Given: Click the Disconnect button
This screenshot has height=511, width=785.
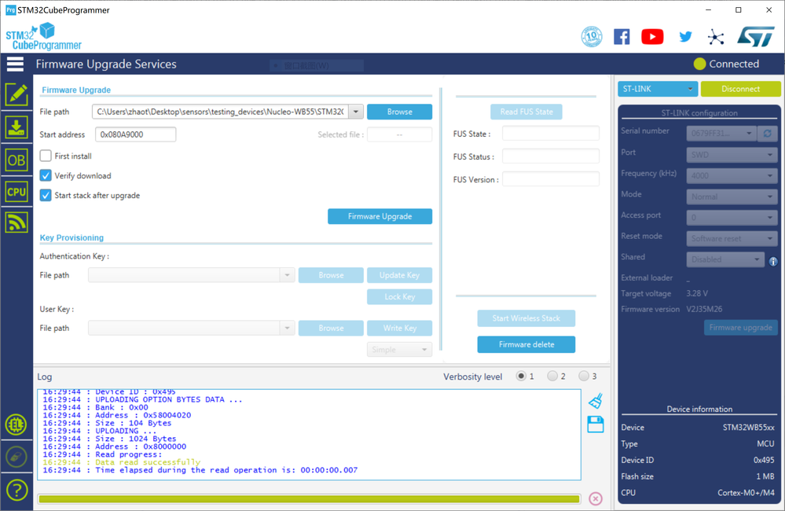Looking at the screenshot, I should pos(740,89).
